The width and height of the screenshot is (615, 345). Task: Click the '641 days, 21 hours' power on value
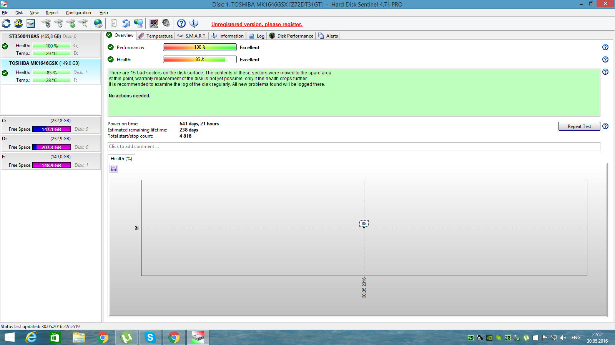(x=199, y=124)
